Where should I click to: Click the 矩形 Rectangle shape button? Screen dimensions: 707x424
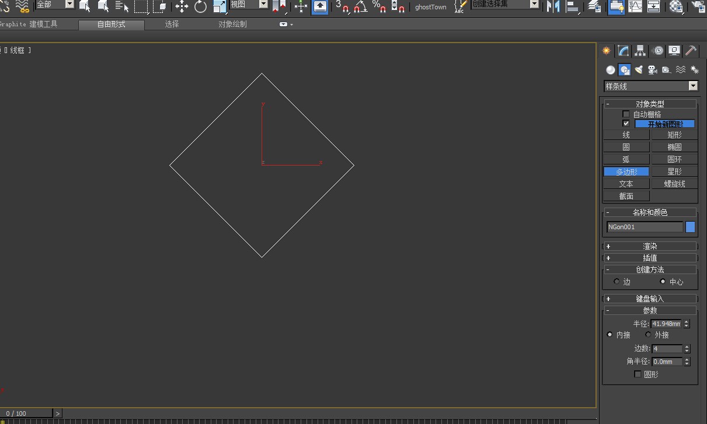click(x=674, y=135)
